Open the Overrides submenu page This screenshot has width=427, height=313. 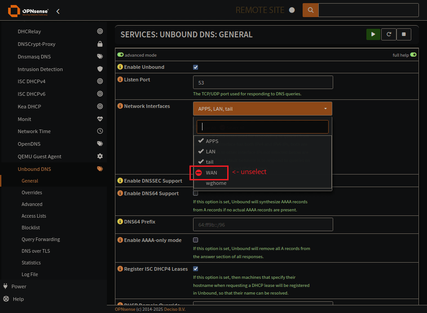pyautogui.click(x=32, y=192)
